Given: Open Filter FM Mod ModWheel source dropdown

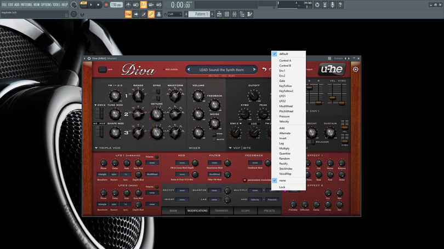Looking at the screenshot, I should (214, 174).
